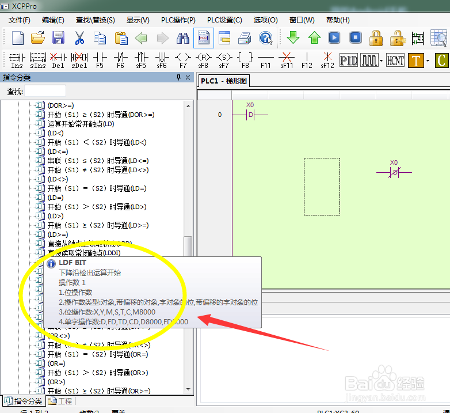Insert normally open contact F5
Viewport: 450px width, 413px height.
pos(100,60)
